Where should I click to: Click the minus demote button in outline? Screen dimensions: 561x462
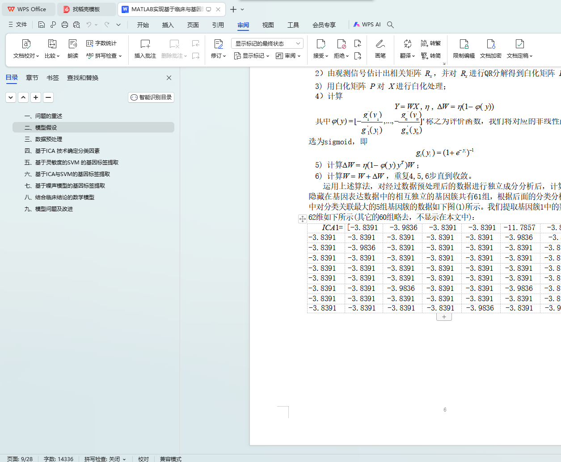click(x=48, y=97)
